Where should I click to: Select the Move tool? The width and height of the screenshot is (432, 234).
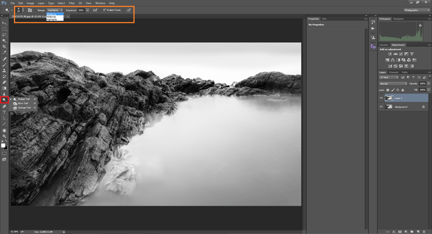[x=4, y=23]
